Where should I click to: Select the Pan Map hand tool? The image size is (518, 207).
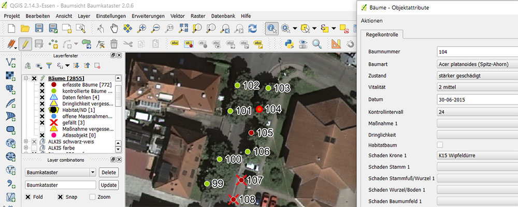click(114, 28)
